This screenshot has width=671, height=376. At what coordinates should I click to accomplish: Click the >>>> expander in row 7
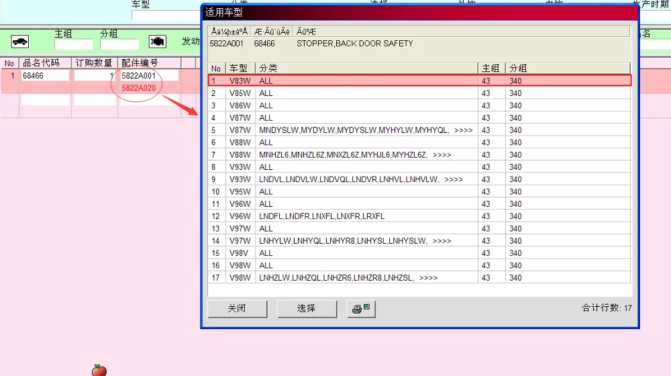[442, 155]
